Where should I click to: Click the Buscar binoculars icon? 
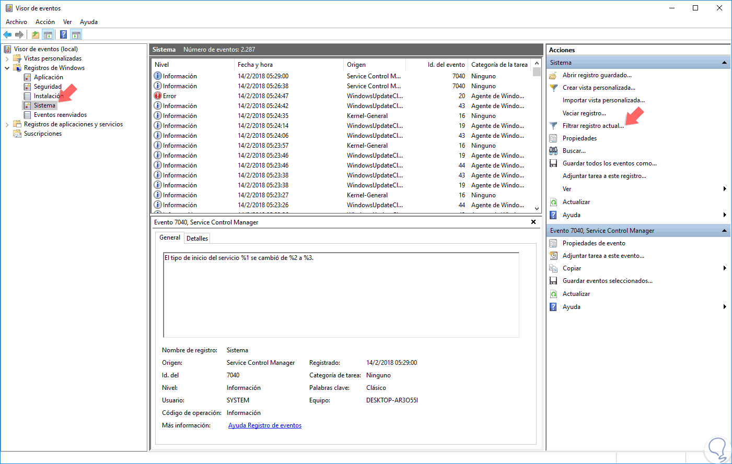[x=553, y=151]
